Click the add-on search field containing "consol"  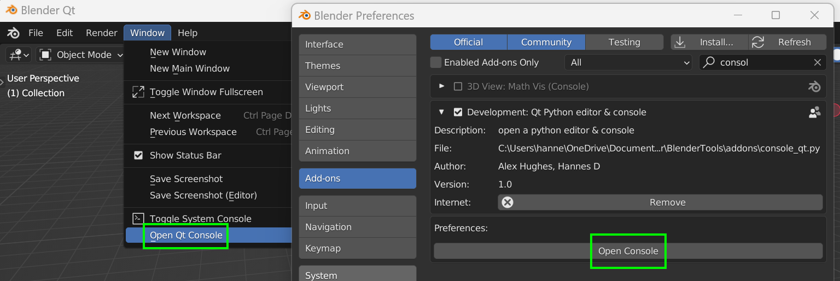coord(760,62)
